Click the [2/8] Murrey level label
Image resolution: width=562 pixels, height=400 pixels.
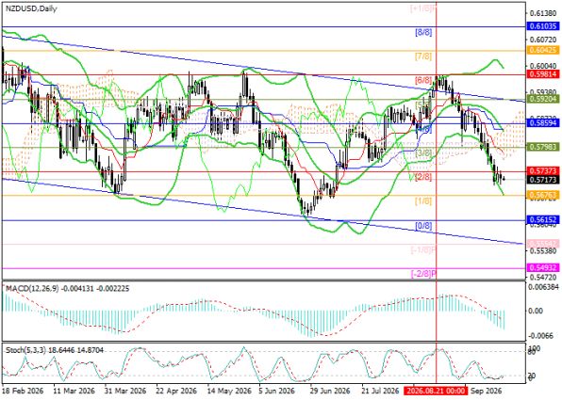(423, 178)
